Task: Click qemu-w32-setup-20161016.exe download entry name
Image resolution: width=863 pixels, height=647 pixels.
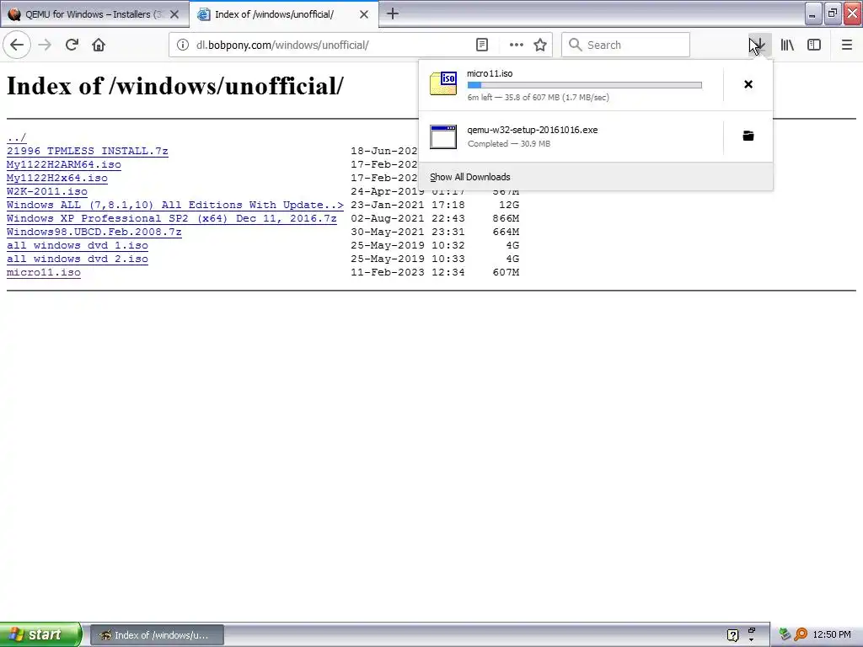Action: point(533,130)
